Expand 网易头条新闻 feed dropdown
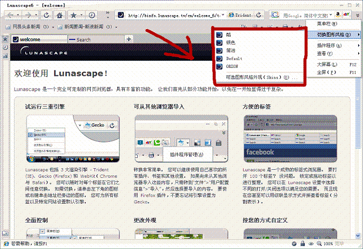Screen dimensions: 363x249 pos(53,27)
